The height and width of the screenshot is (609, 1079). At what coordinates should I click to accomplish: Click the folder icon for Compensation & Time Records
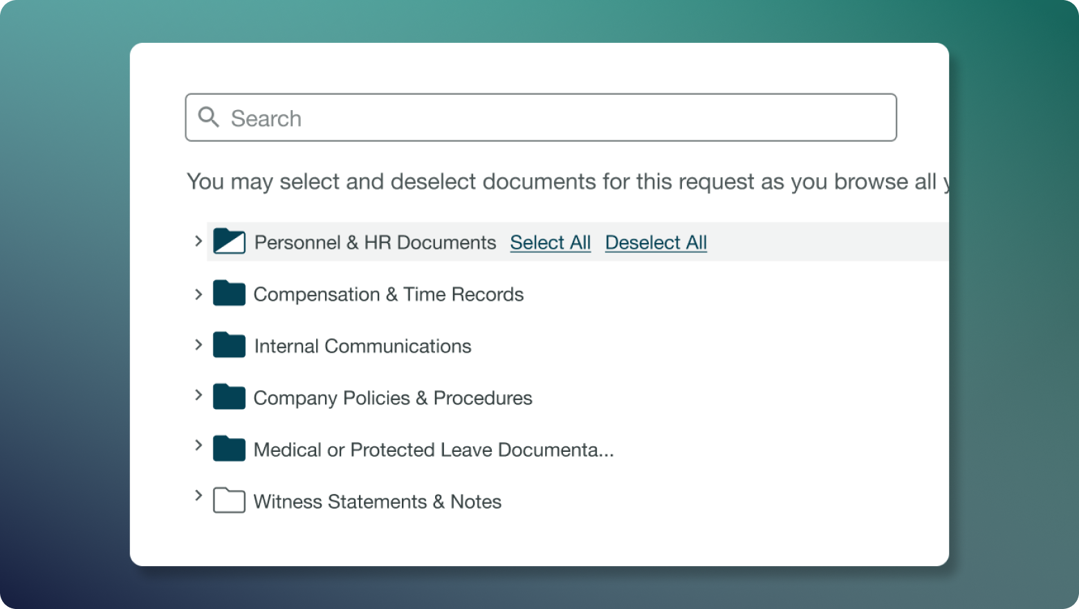(228, 293)
